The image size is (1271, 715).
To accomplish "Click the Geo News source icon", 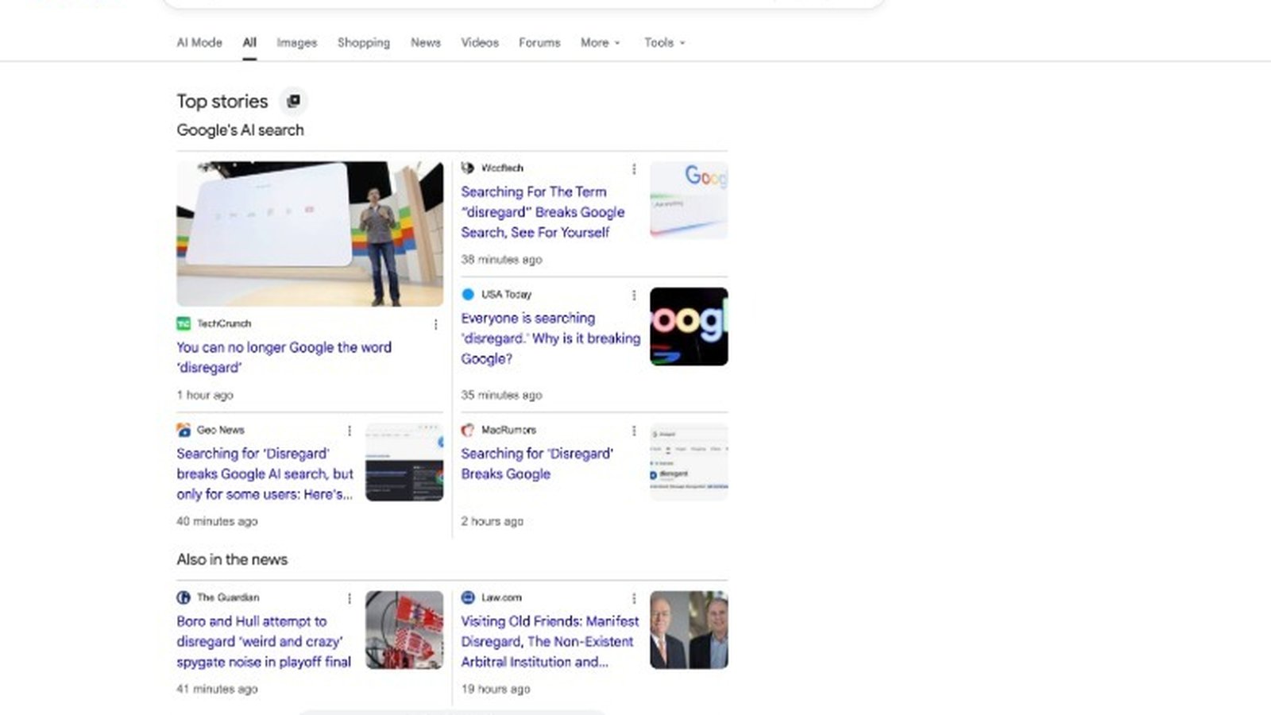I will point(184,430).
